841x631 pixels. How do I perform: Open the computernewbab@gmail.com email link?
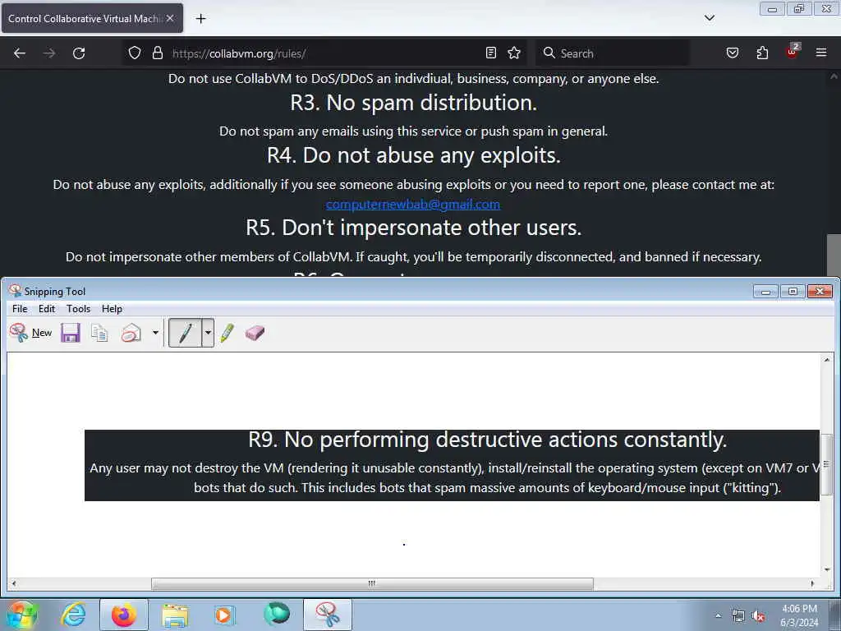tap(412, 205)
